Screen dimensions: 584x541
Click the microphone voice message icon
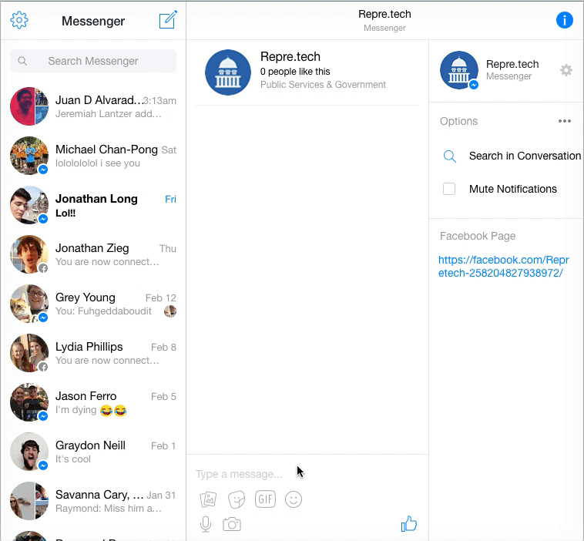[x=206, y=524]
